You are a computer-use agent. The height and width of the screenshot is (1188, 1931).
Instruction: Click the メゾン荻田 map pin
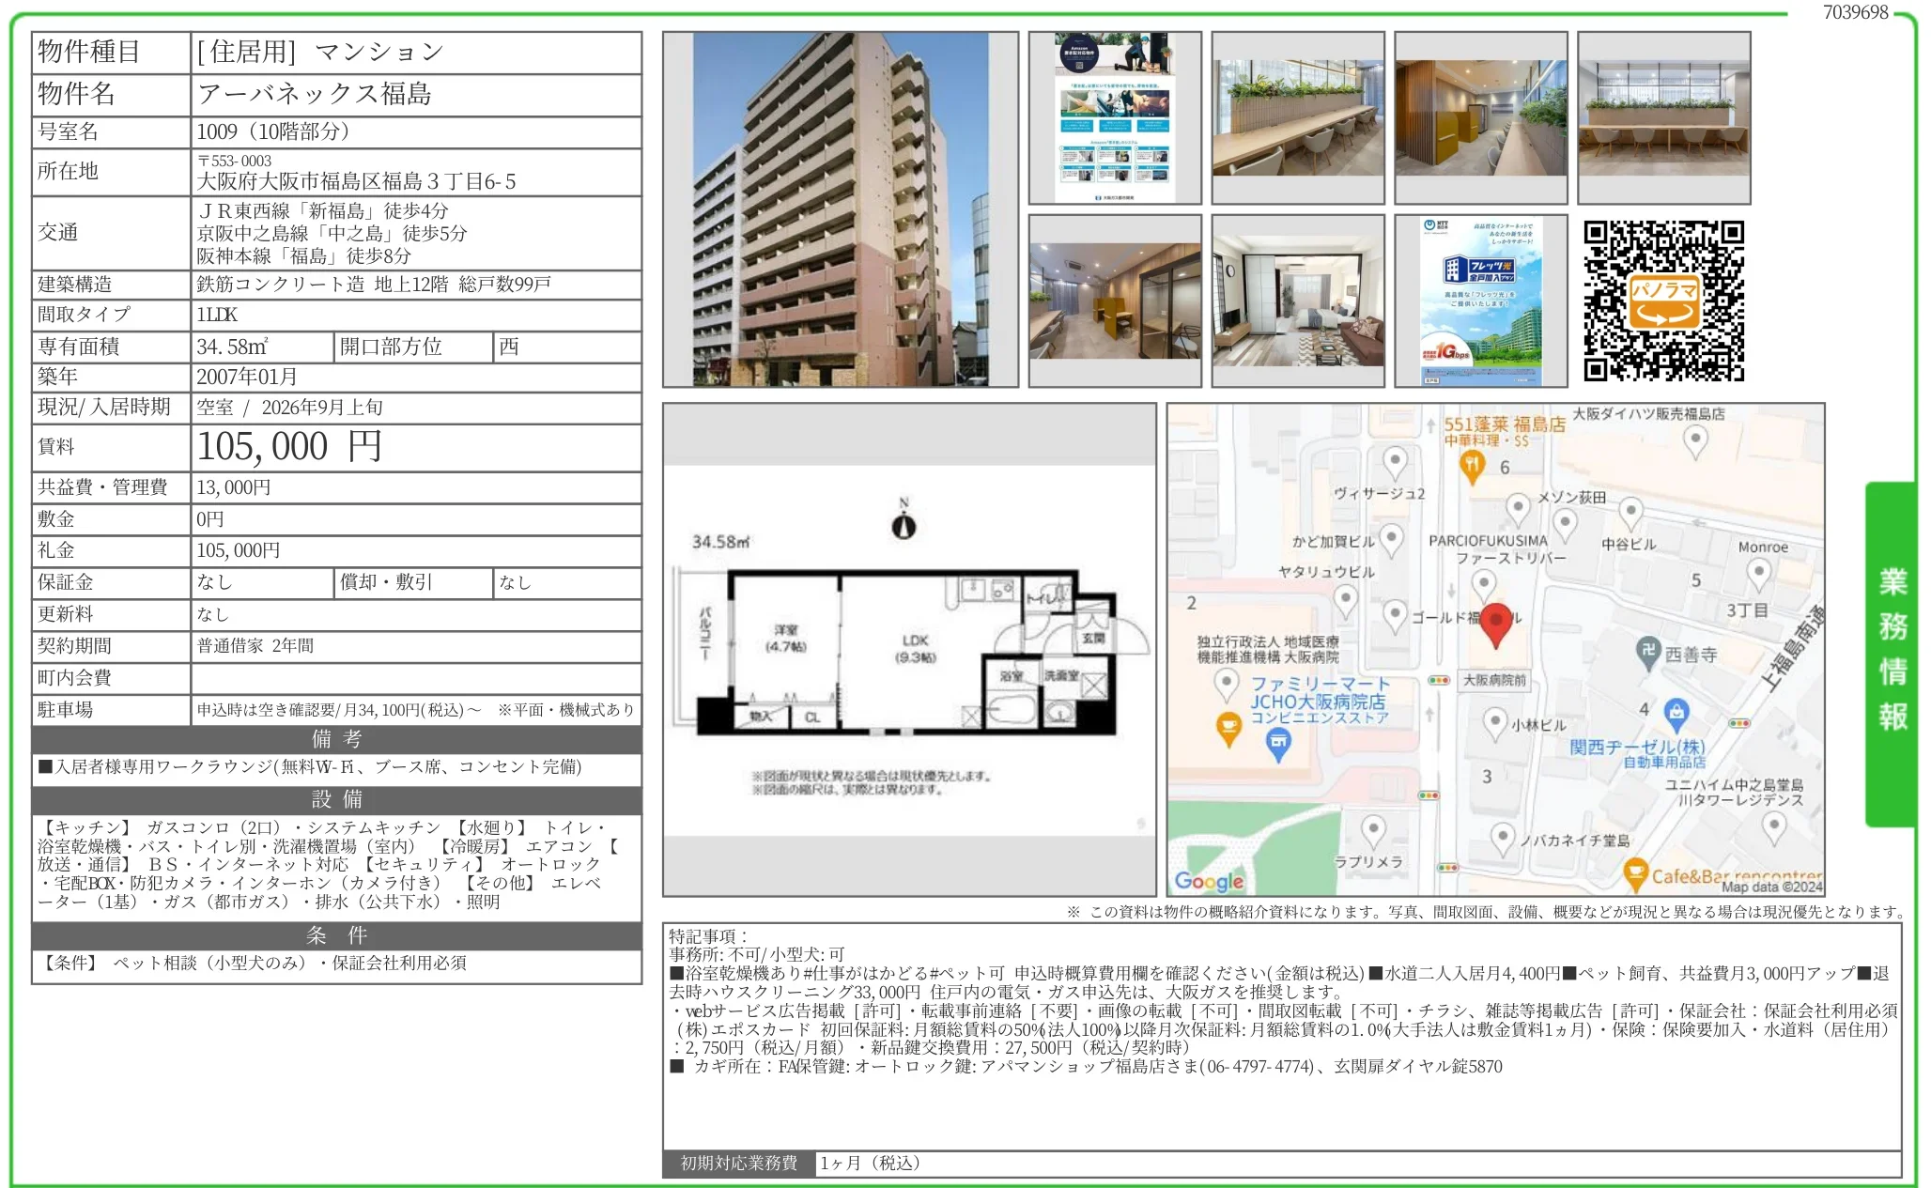1518,510
